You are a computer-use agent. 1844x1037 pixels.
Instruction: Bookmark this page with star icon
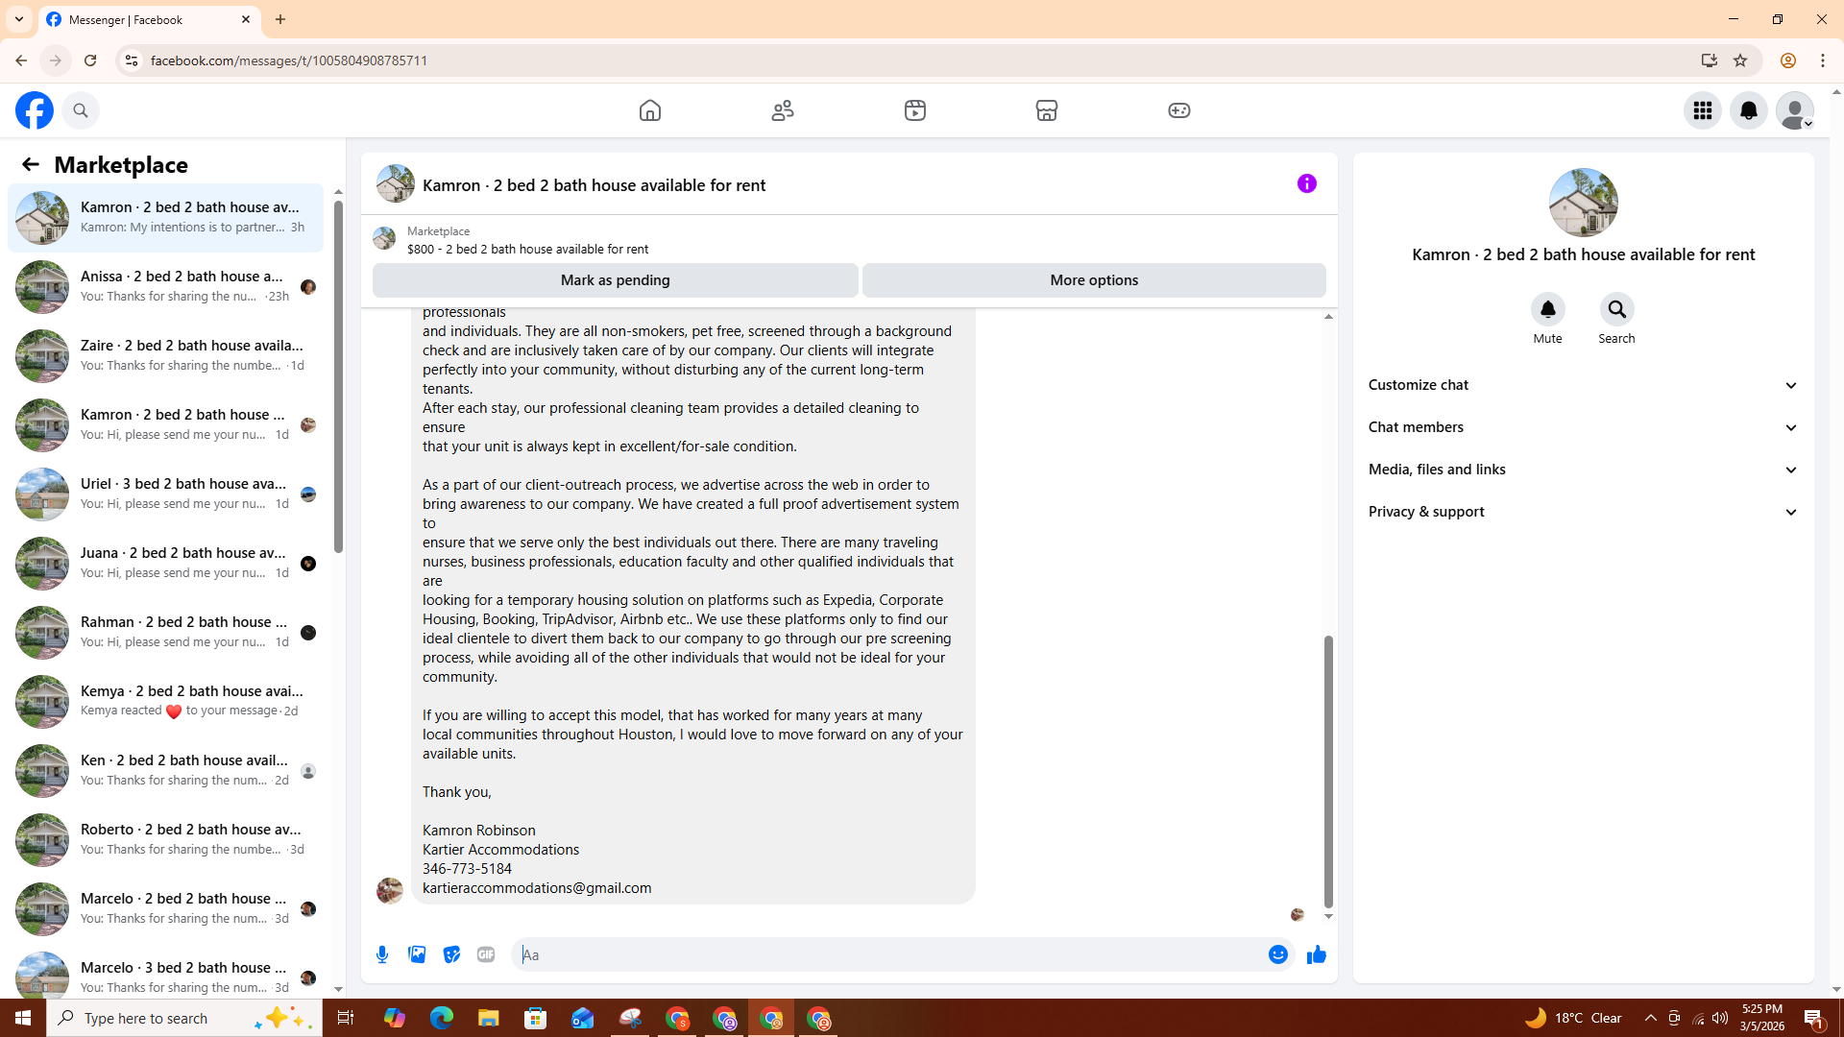point(1739,60)
